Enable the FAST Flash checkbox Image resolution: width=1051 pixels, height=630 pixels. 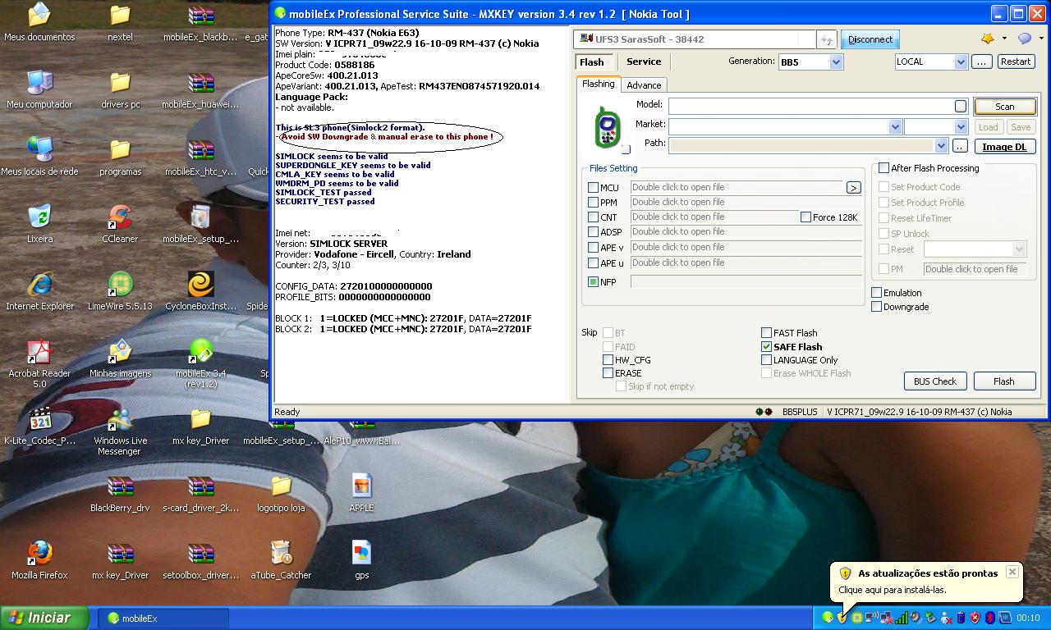[766, 333]
